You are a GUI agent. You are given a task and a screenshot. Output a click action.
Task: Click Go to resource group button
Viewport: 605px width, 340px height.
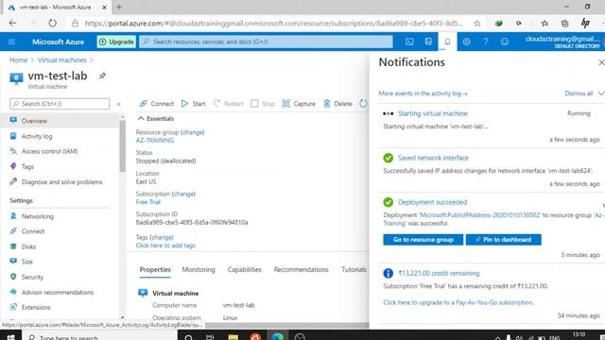[x=423, y=239]
